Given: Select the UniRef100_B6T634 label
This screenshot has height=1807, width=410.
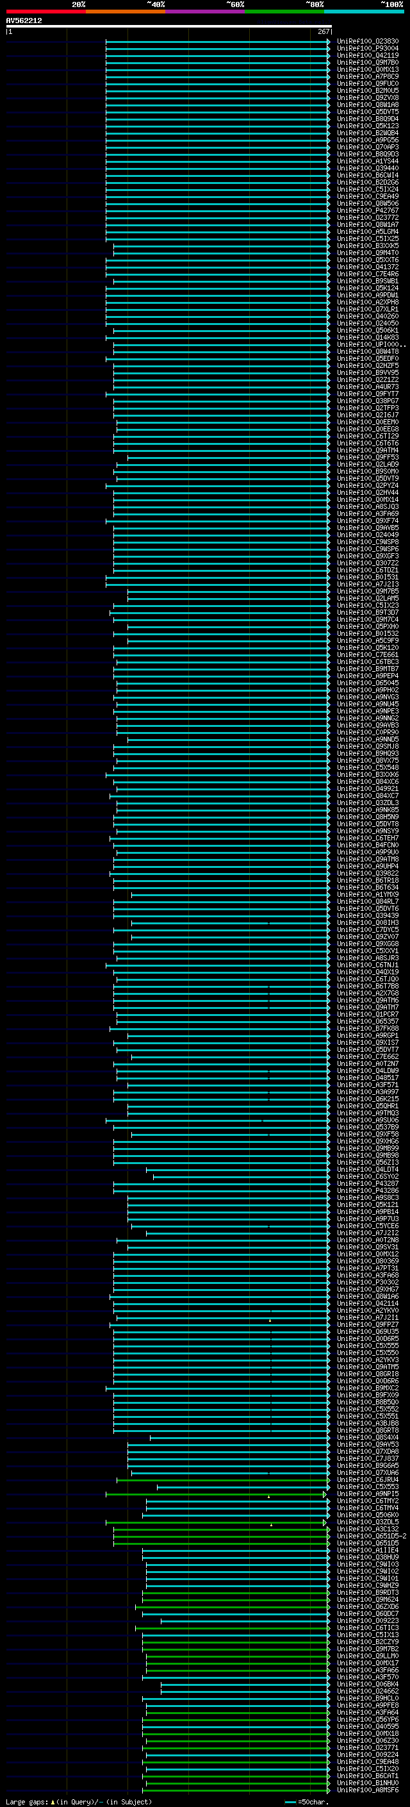Looking at the screenshot, I should (x=367, y=888).
